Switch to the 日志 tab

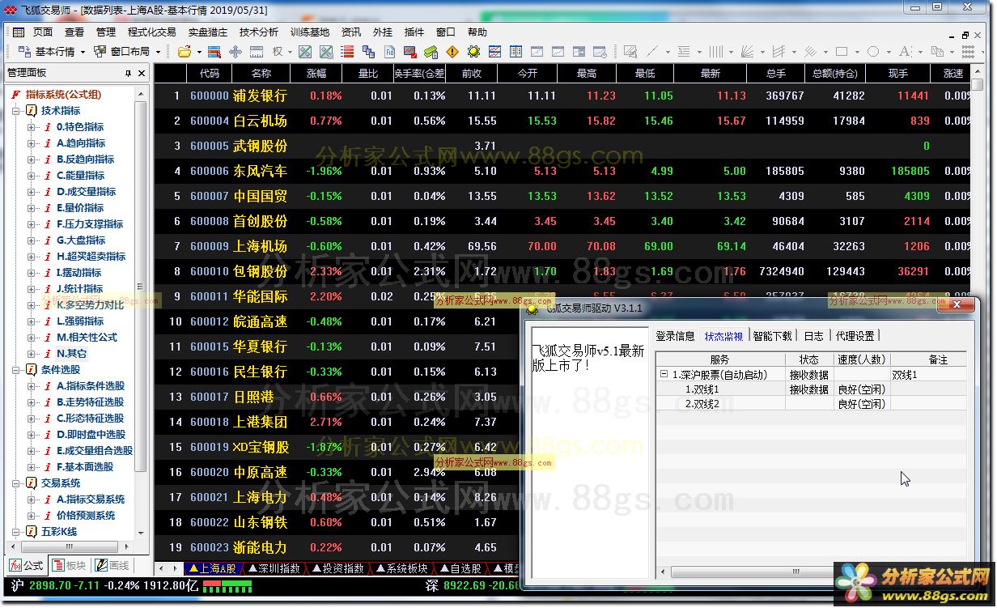(x=813, y=336)
